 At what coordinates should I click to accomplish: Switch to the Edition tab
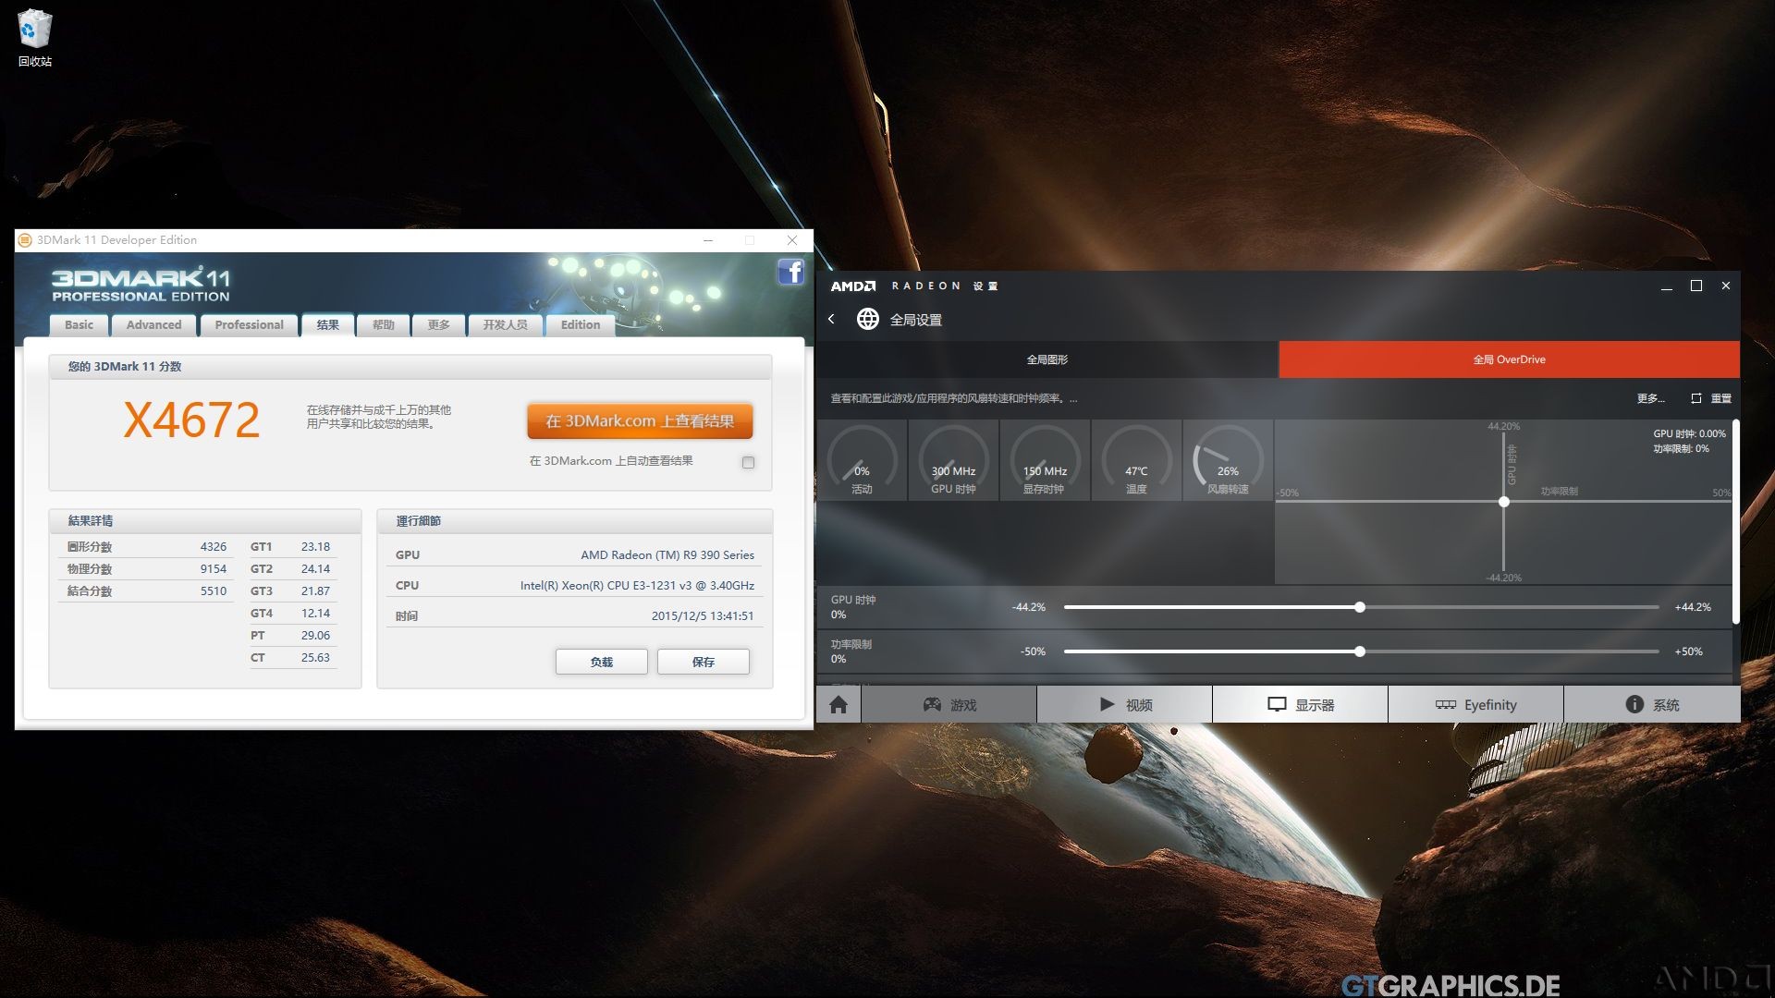[x=580, y=325]
